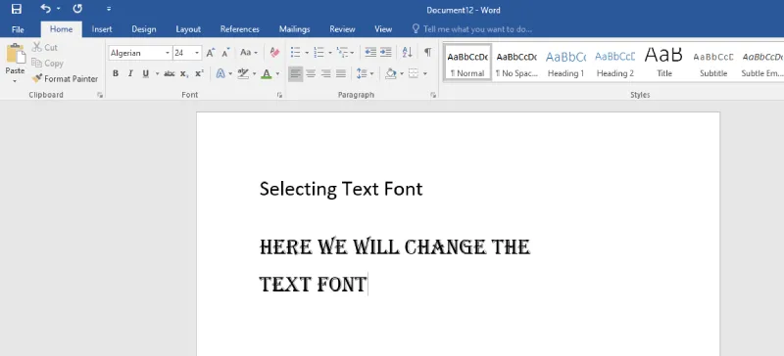Expand the Paste options arrow
This screenshot has height=356, width=784.
pos(15,81)
